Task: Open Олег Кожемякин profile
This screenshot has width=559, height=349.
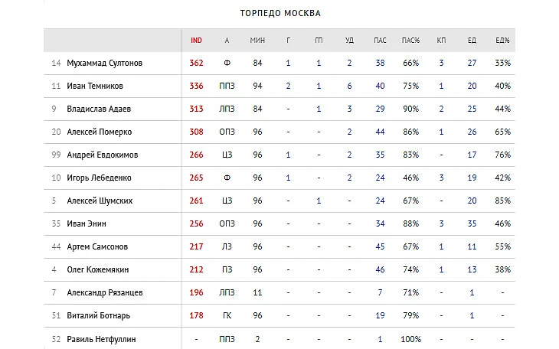Action: click(x=100, y=269)
